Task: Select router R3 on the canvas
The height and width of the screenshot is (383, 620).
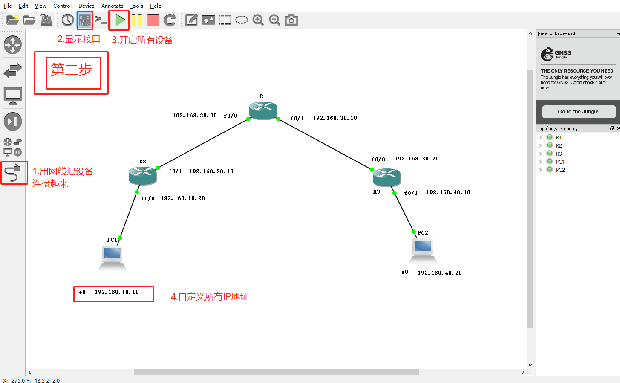Action: [386, 177]
